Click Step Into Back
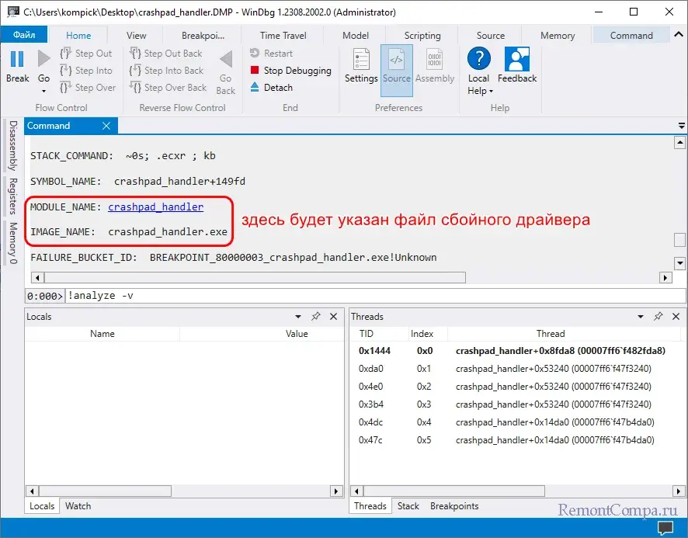This screenshot has height=538, width=688. pyautogui.click(x=166, y=71)
